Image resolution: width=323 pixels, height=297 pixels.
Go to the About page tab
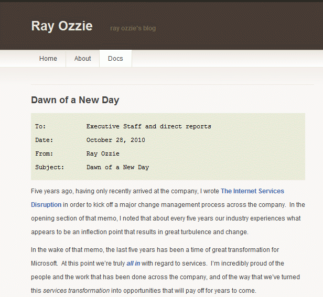83,59
